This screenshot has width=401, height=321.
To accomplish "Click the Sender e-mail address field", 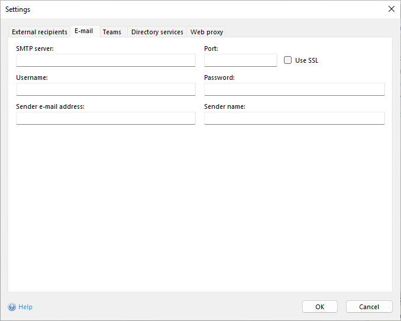I will coord(105,118).
